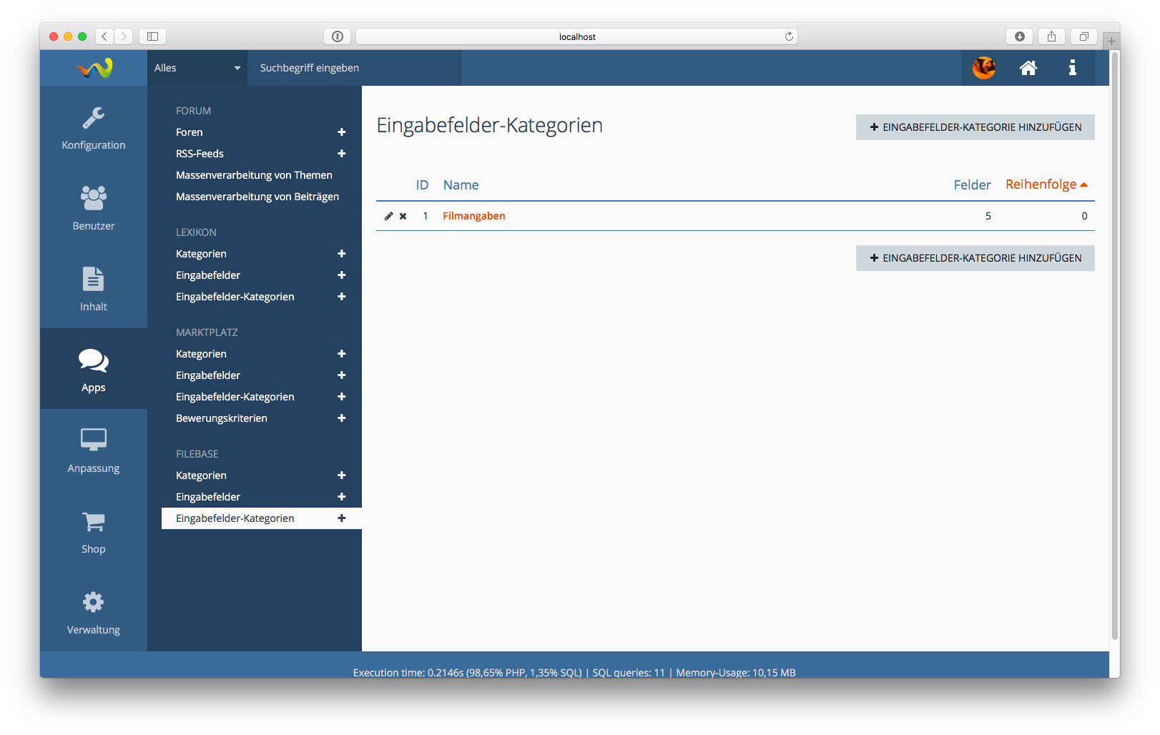The height and width of the screenshot is (735, 1160).
Task: Select Lexikon Eingabefelder-Kategorien menu entry
Action: (235, 297)
